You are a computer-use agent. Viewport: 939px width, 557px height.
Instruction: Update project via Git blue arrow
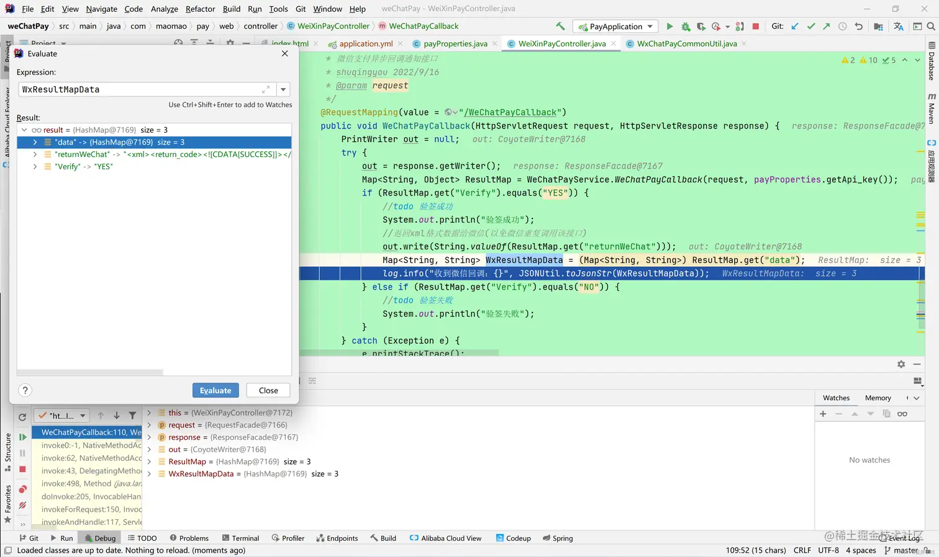795,26
